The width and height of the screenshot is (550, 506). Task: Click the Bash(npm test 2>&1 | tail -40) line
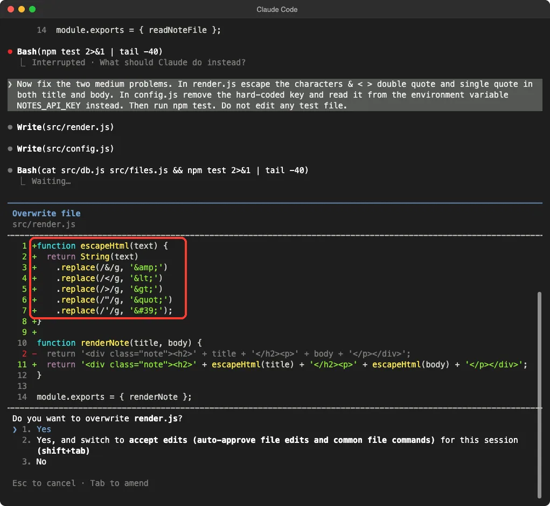click(x=89, y=52)
